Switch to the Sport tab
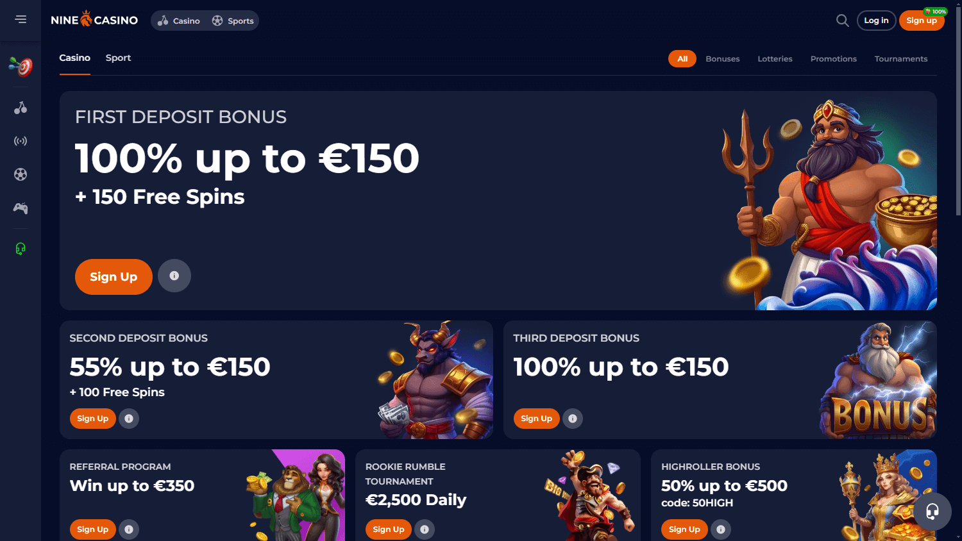 click(x=118, y=58)
